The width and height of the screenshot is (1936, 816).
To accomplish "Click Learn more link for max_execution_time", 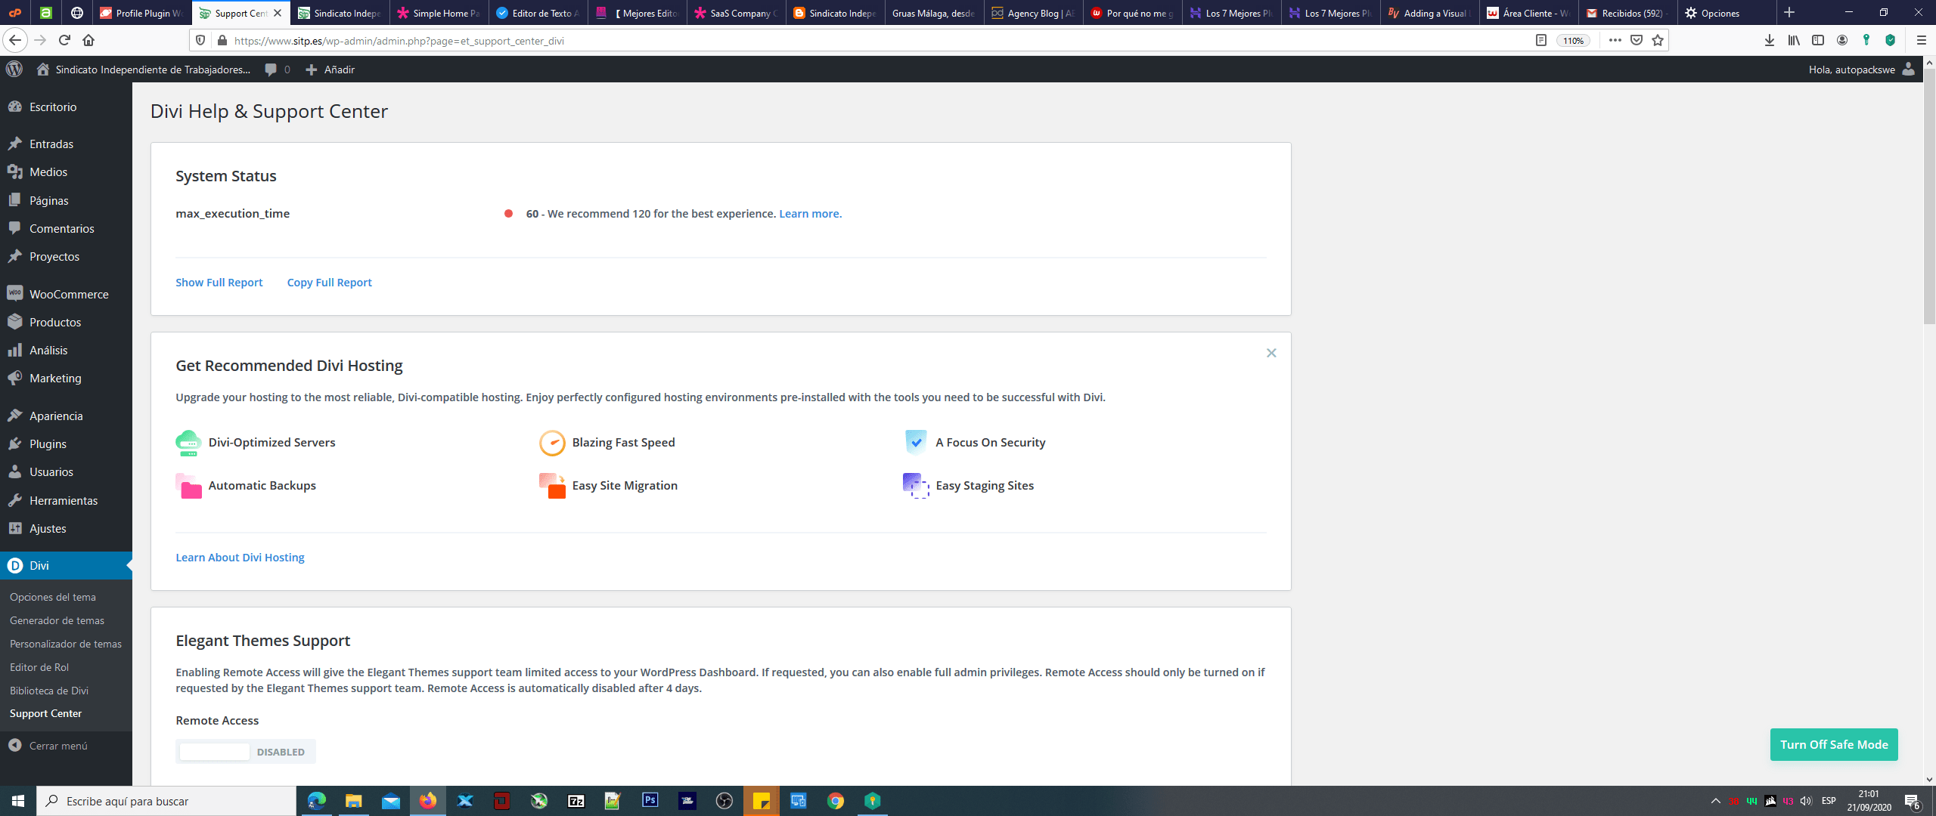I will pyautogui.click(x=810, y=214).
